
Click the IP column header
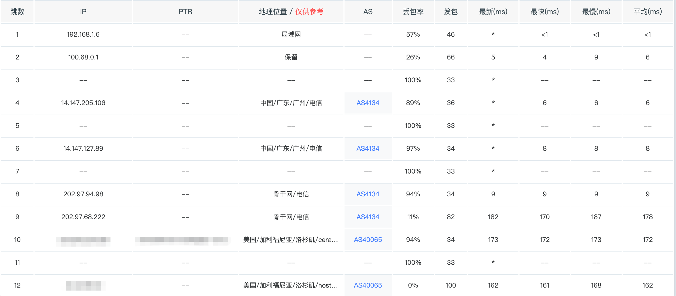tap(83, 12)
